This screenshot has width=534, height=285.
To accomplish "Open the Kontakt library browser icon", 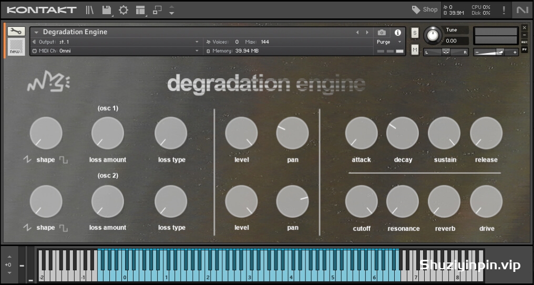I will click(x=89, y=10).
